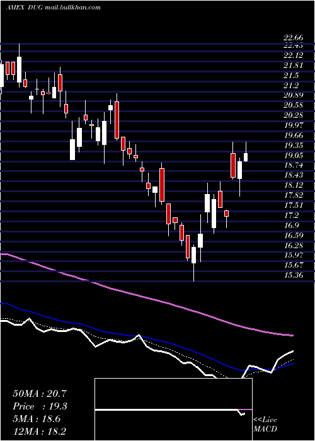Click the '<<Live MACD' label

pos(265,425)
